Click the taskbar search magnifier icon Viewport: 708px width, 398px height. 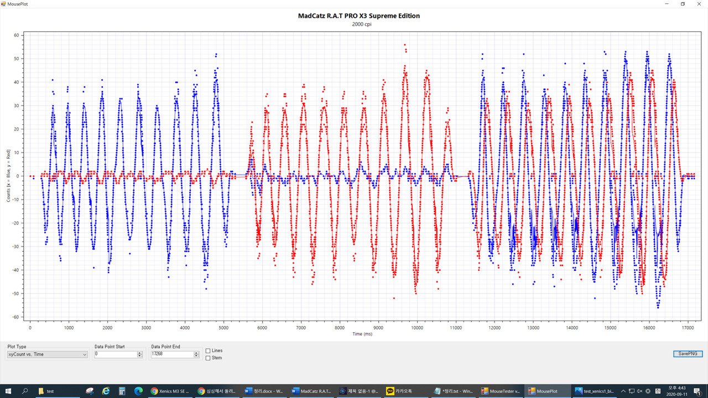pos(25,391)
